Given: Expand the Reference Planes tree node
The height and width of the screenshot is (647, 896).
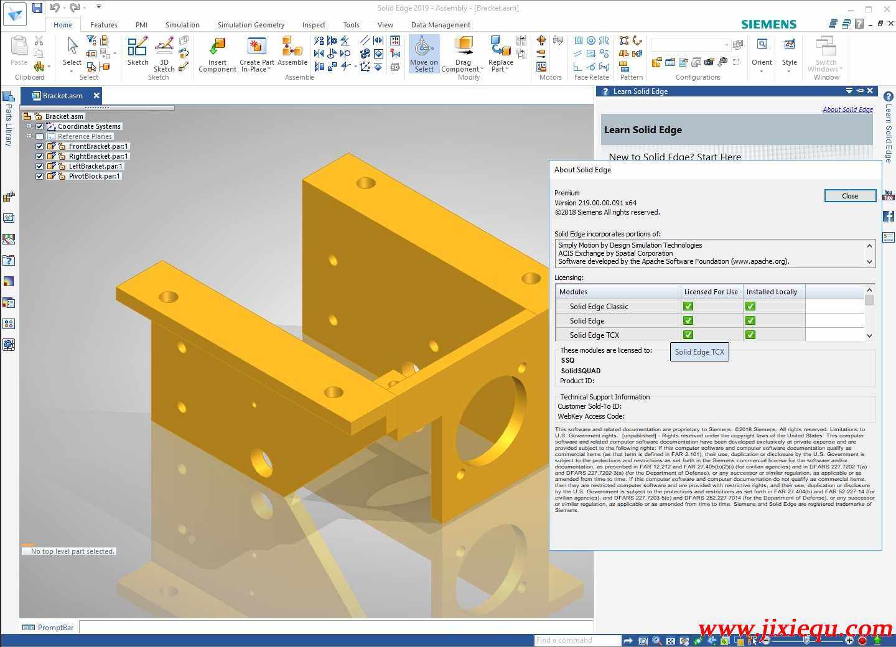Looking at the screenshot, I should (x=29, y=136).
